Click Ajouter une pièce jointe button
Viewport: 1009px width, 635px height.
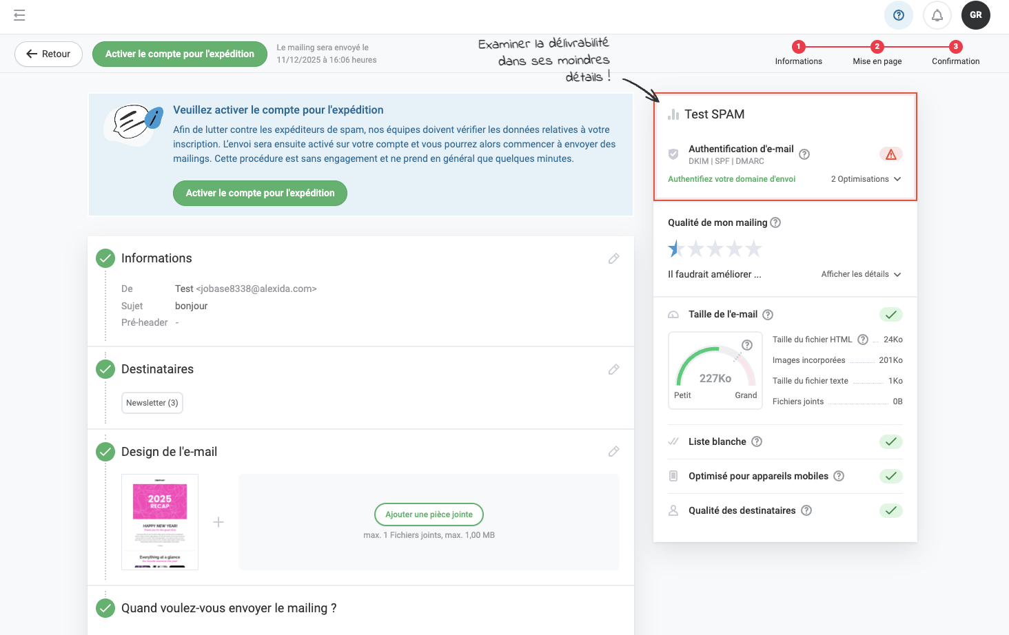(429, 514)
